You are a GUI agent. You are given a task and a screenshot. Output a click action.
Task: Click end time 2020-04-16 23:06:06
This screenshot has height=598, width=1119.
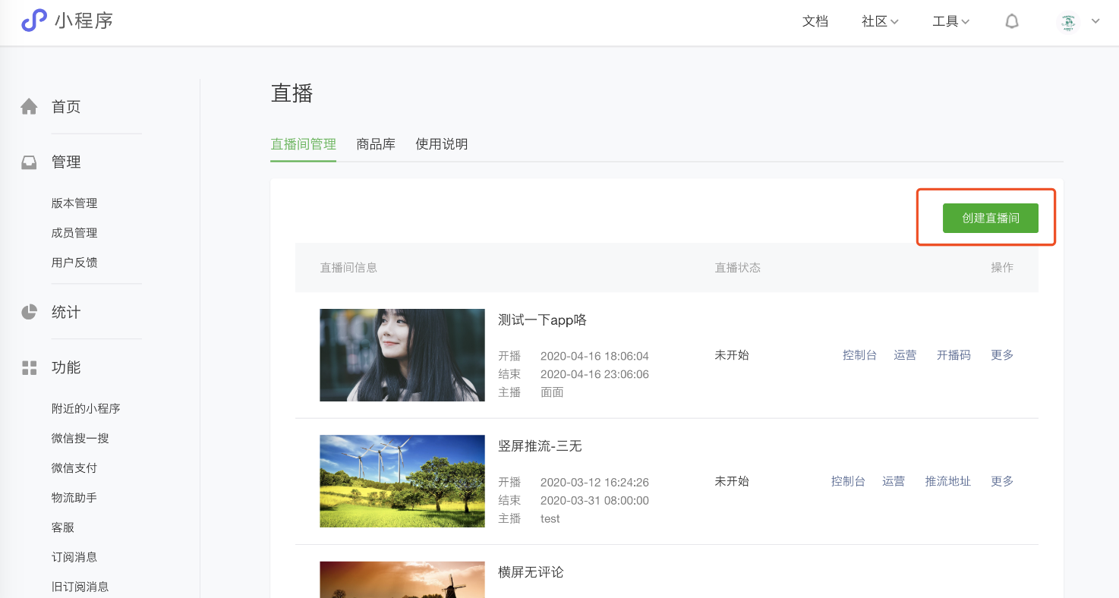(594, 374)
